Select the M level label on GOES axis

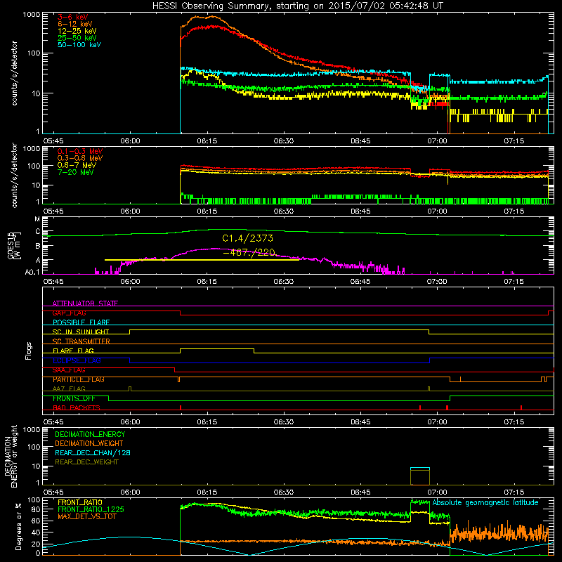tap(37, 218)
